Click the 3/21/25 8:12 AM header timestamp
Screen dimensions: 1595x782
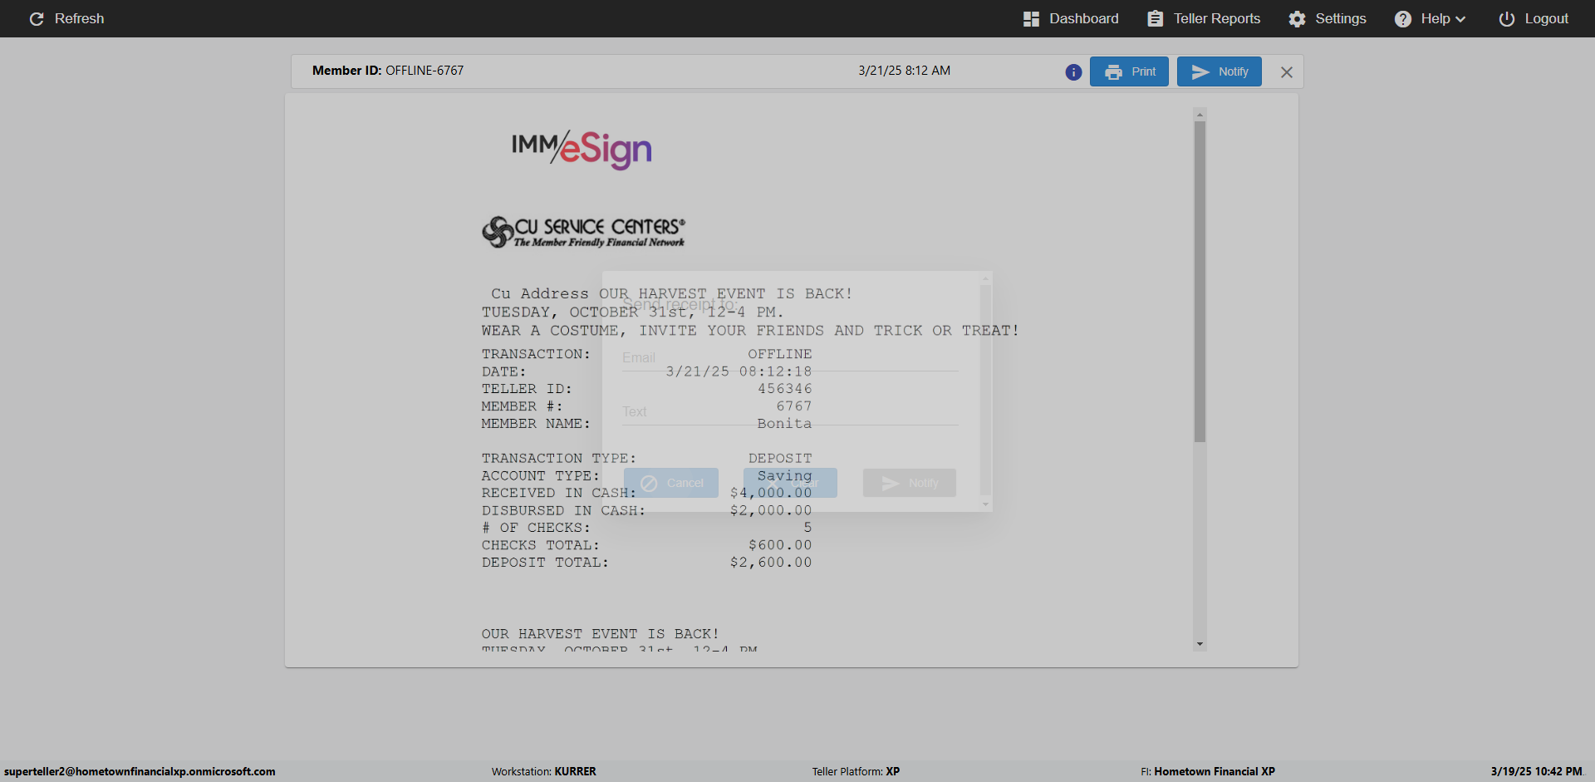905,71
